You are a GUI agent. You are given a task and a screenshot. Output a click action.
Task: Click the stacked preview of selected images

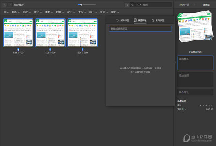click(195, 26)
